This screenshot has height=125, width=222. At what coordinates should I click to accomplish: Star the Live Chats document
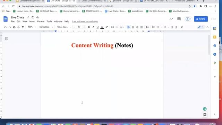click(x=28, y=17)
